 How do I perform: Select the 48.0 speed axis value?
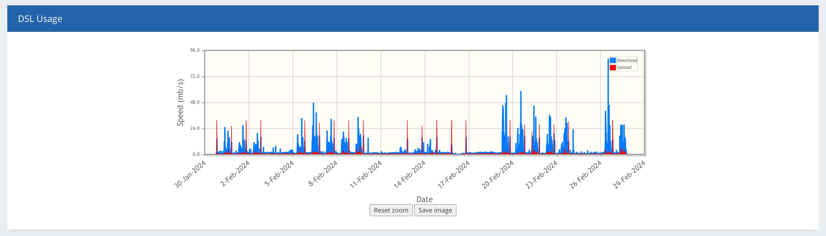(195, 102)
